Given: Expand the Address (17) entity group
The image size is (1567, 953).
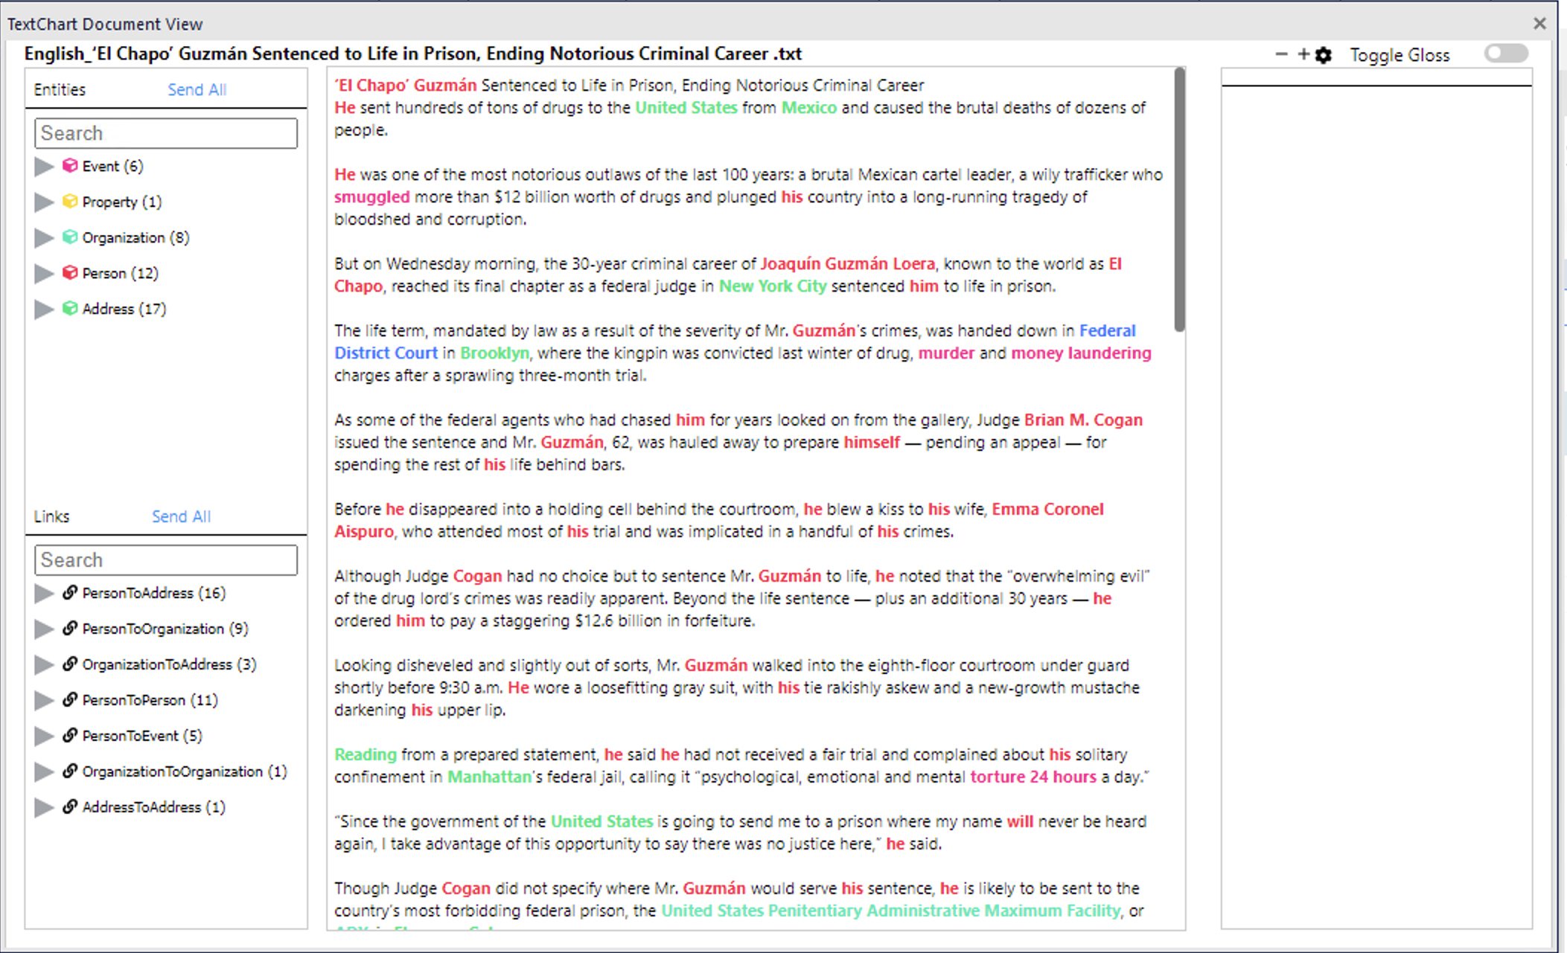Looking at the screenshot, I should click(x=43, y=309).
